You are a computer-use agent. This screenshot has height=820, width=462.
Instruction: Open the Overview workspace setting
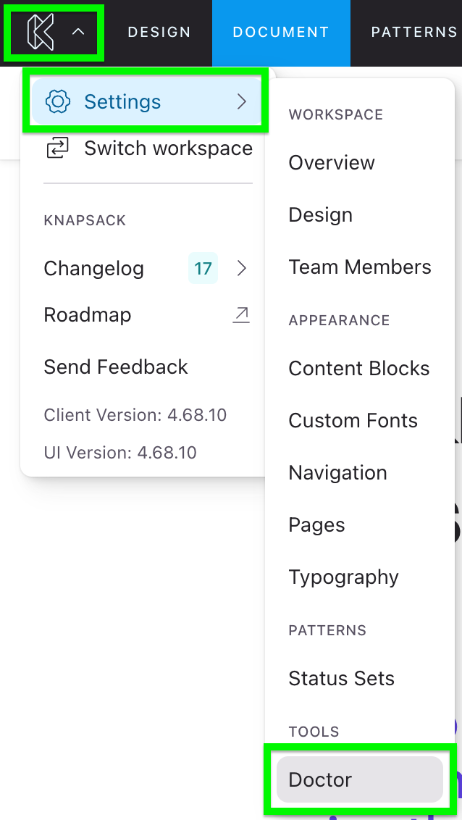click(332, 163)
